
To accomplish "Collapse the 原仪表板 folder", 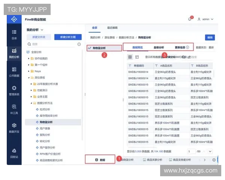I will pyautogui.click(x=28, y=78).
